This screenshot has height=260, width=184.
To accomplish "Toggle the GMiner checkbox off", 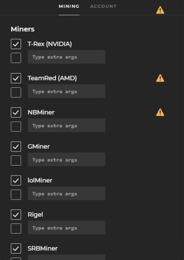I will [16, 146].
